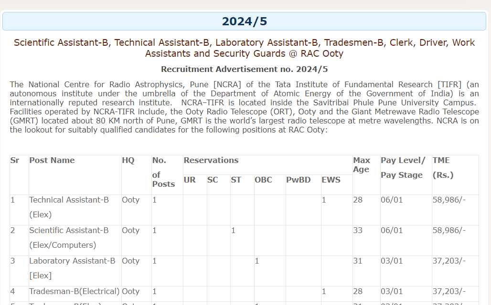Image resolution: width=491 pixels, height=305 pixels.
Task: Click max age '28' in Technical Assistant-B row
Action: click(x=358, y=200)
